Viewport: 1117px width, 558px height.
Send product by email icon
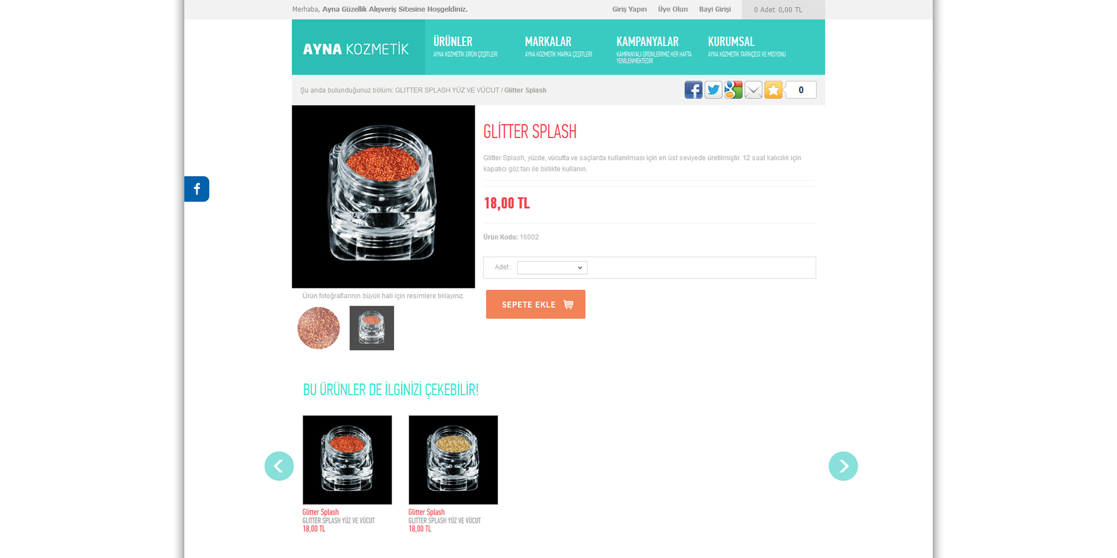(753, 90)
